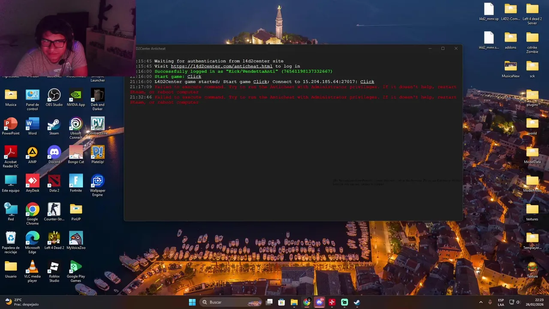549x309 pixels.
Task: Open the Windows Start menu
Action: [x=192, y=302]
